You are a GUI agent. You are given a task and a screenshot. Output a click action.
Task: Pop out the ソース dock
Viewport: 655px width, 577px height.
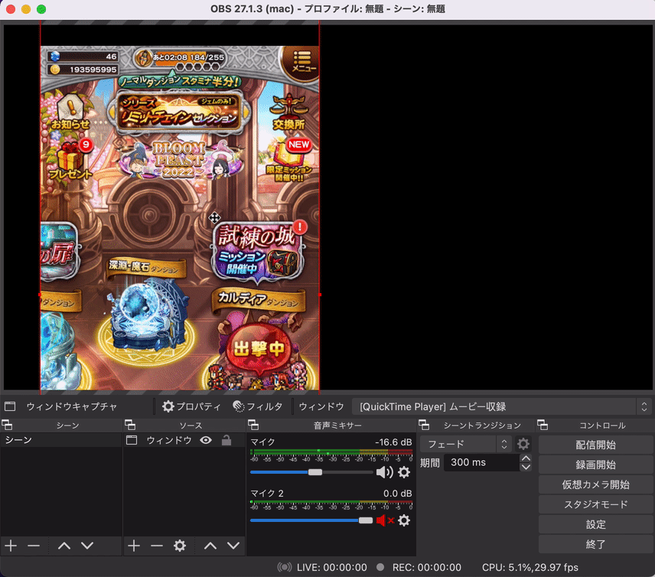(x=130, y=425)
